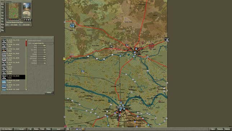Screen dimensions: 232x131
Task: Select the blue unit counter near the map's top-left corner
Action: [x=72, y=26]
